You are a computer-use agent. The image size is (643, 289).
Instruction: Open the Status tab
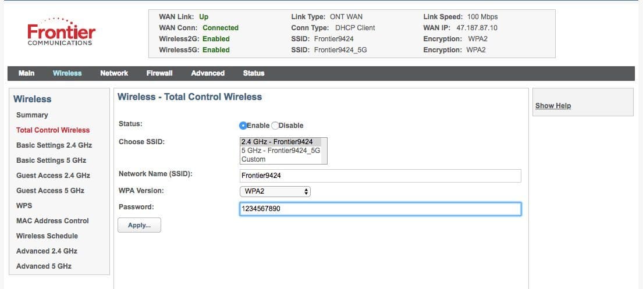pos(254,73)
